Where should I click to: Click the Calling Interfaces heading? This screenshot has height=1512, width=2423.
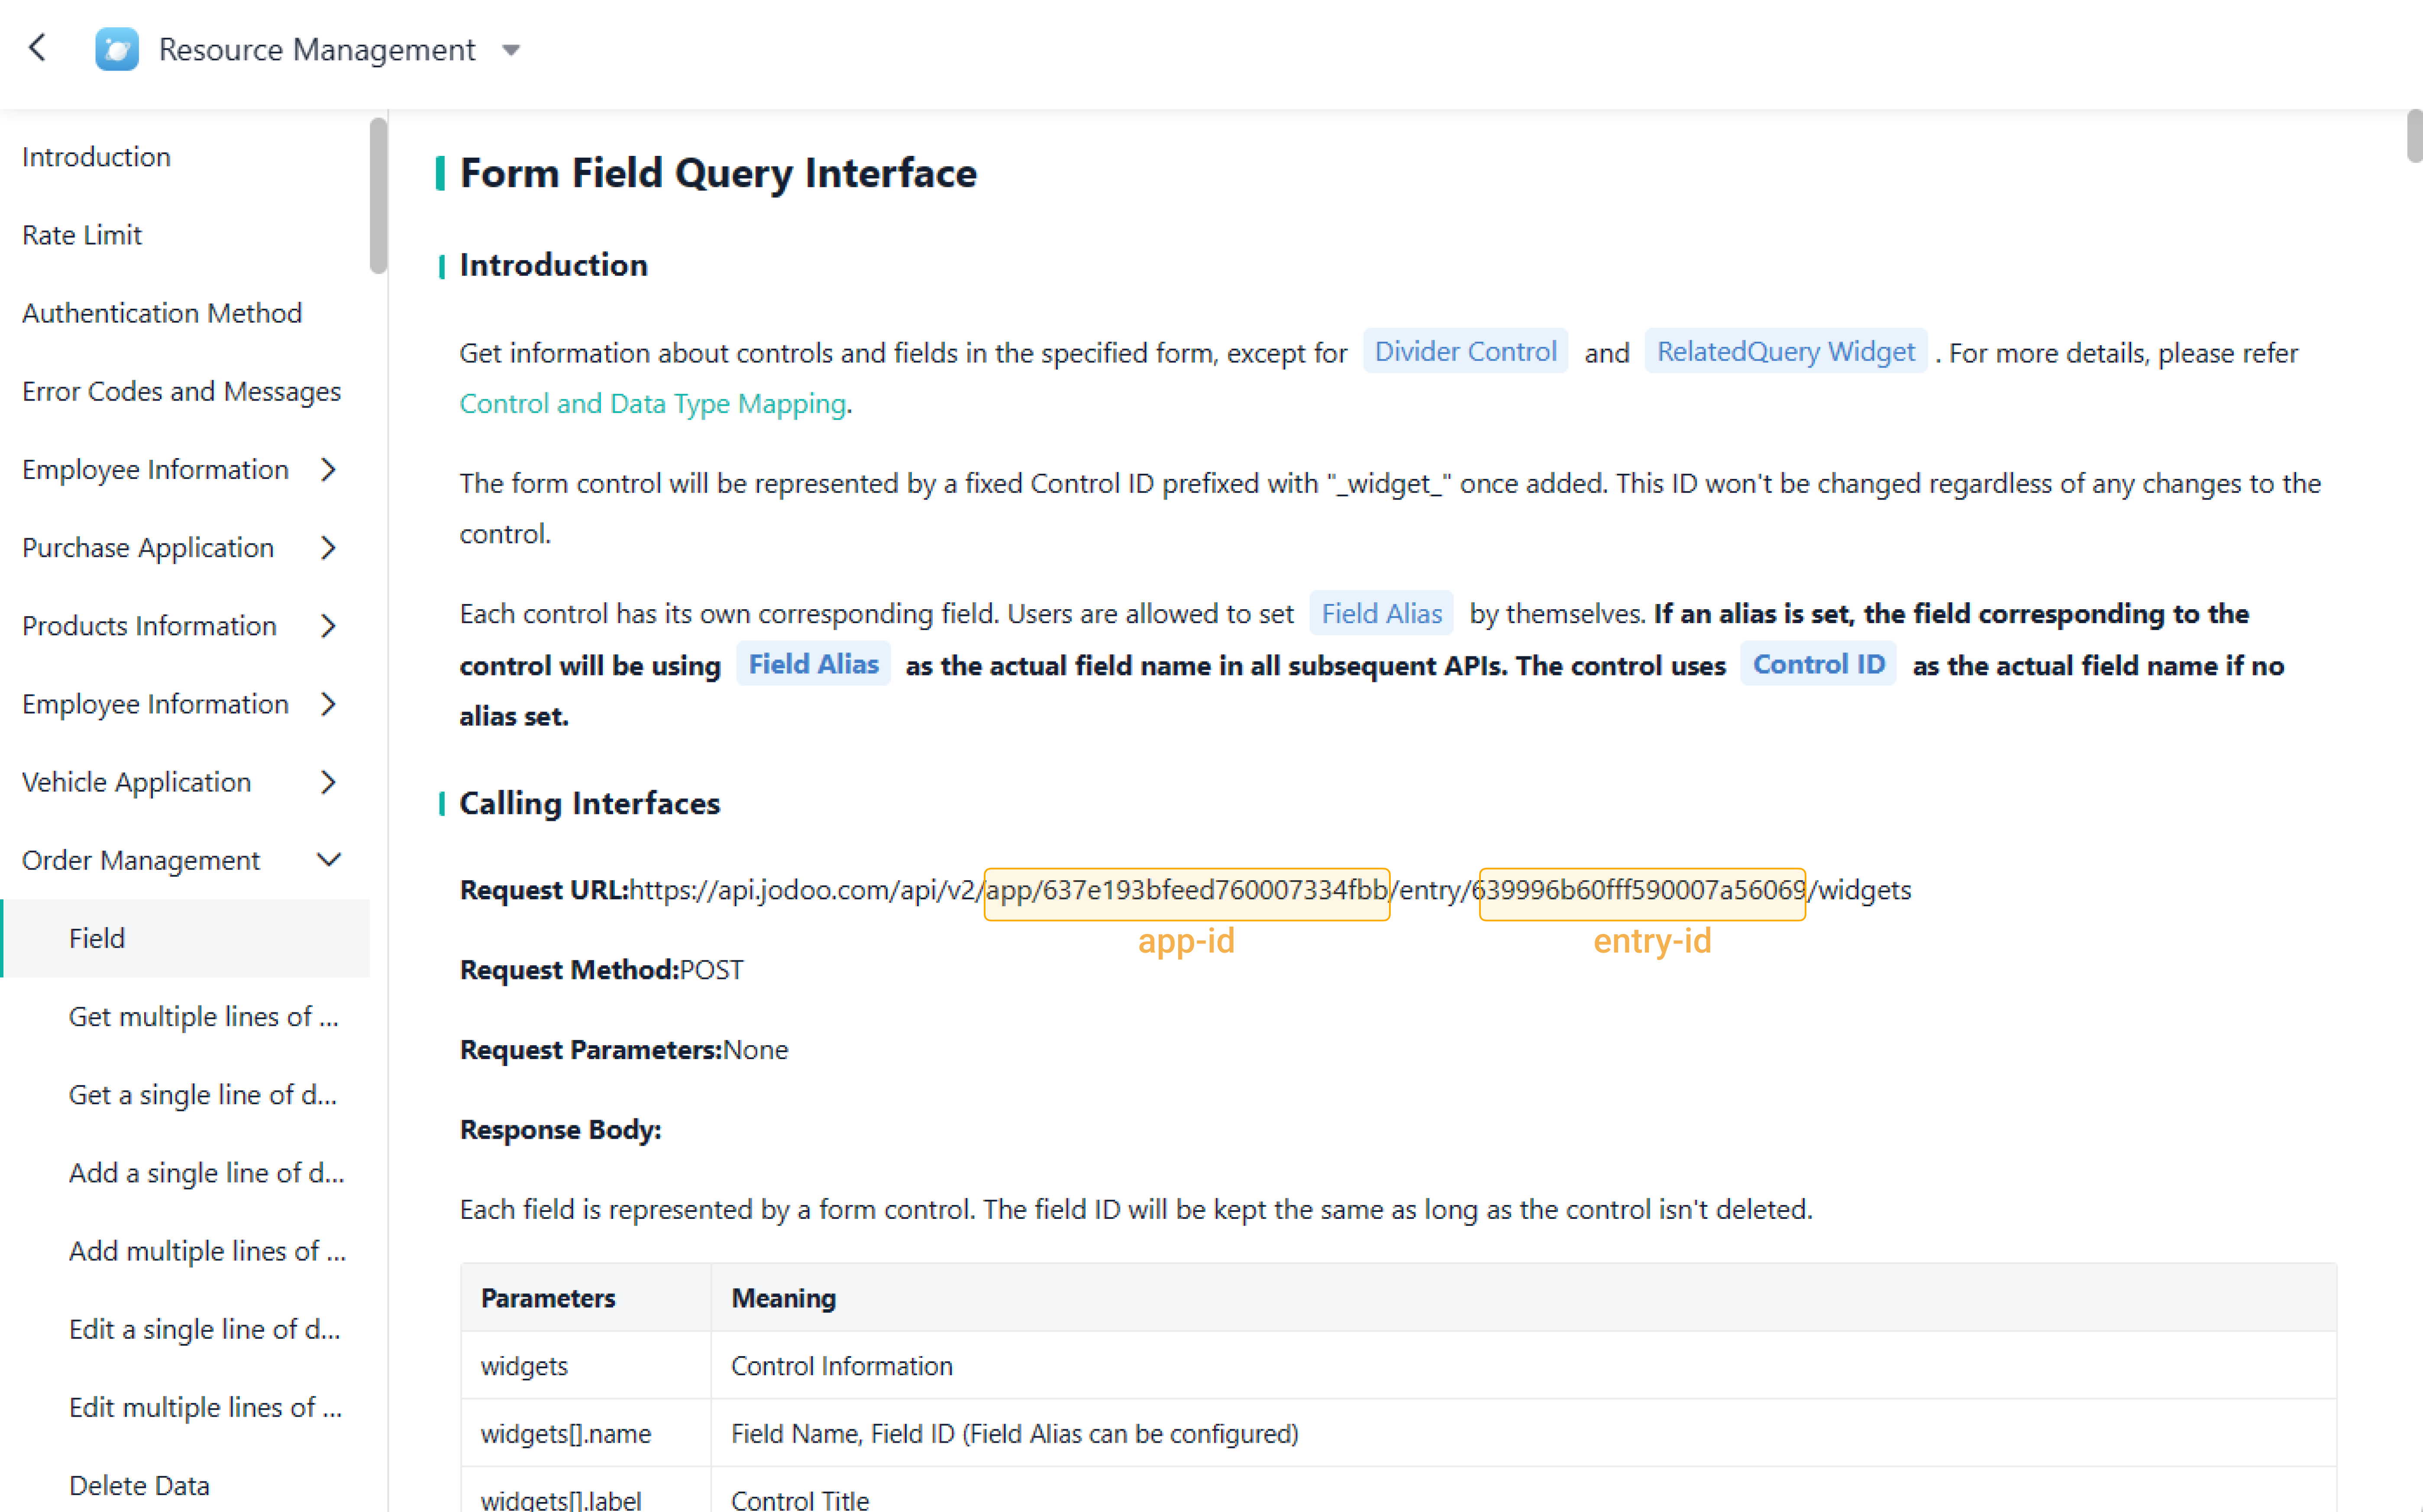[x=590, y=803]
